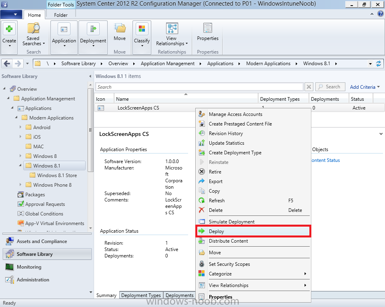Click the View Relationships ribbon icon

click(x=172, y=28)
